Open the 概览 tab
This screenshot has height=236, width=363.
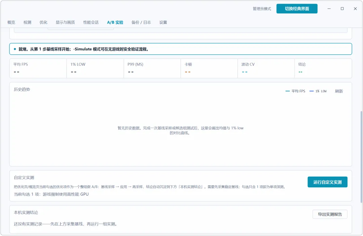coord(11,22)
